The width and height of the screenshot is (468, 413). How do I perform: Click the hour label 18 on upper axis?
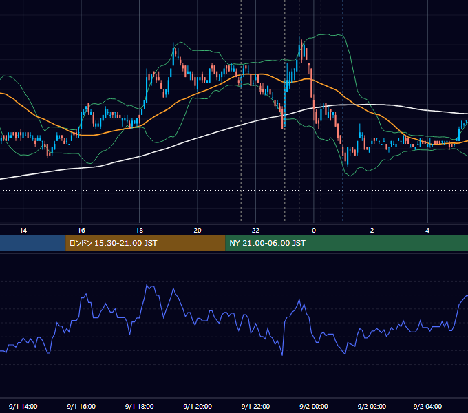pyautogui.click(x=140, y=231)
